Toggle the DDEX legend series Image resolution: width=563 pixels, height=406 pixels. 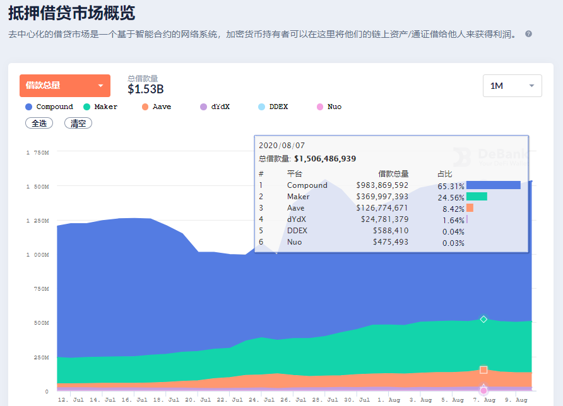273,107
